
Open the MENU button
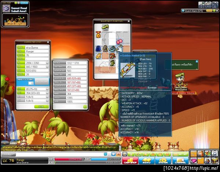(146, 161)
